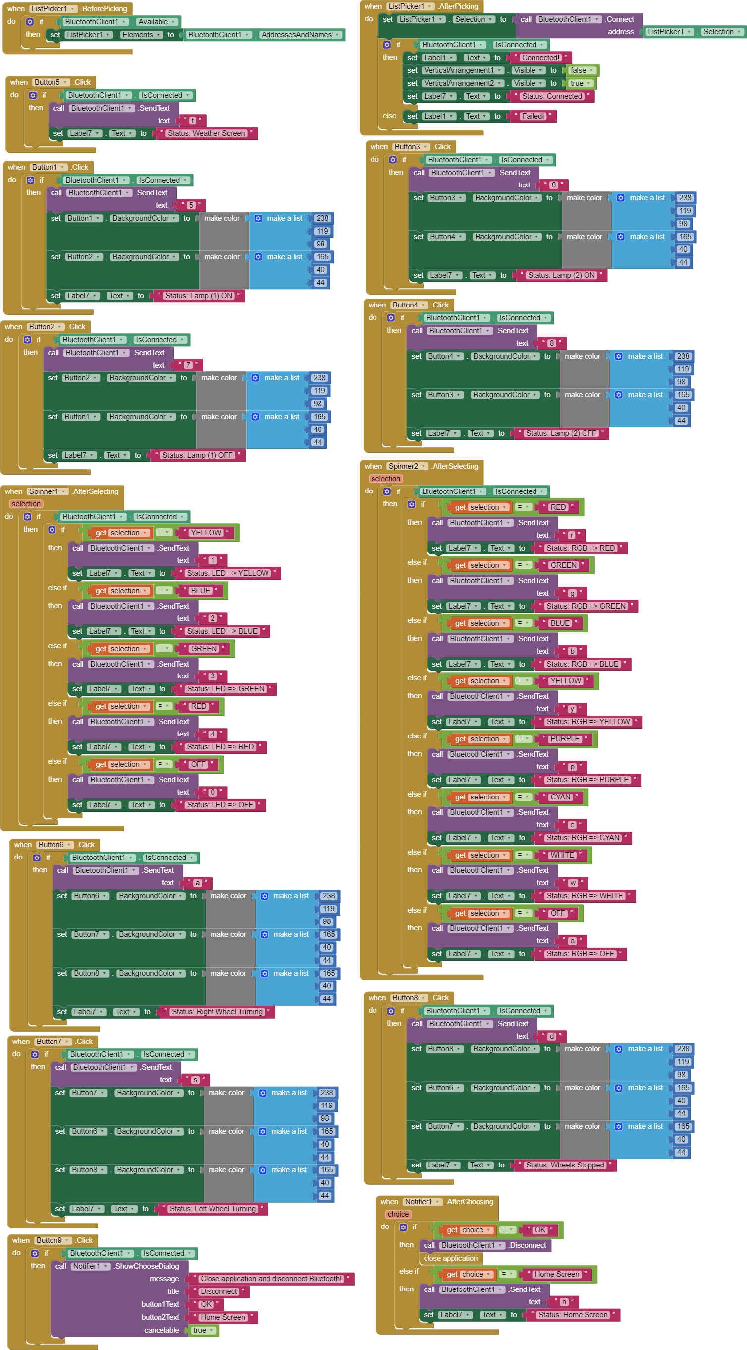Click the if-block gear in Notifier1.AfterChoosing
The width and height of the screenshot is (747, 1350).
[403, 1227]
